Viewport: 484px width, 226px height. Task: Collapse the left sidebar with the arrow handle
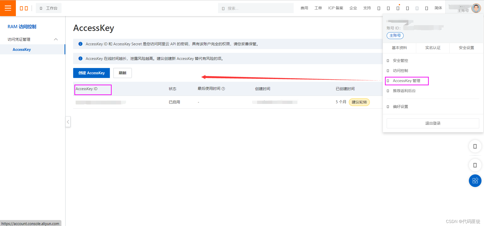pos(68,122)
